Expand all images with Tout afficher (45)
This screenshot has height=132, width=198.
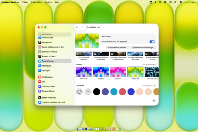coord(149,64)
